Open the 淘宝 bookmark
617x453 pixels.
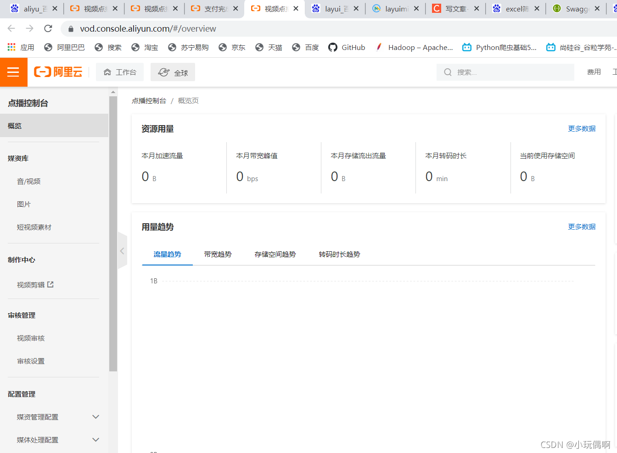[x=145, y=47]
